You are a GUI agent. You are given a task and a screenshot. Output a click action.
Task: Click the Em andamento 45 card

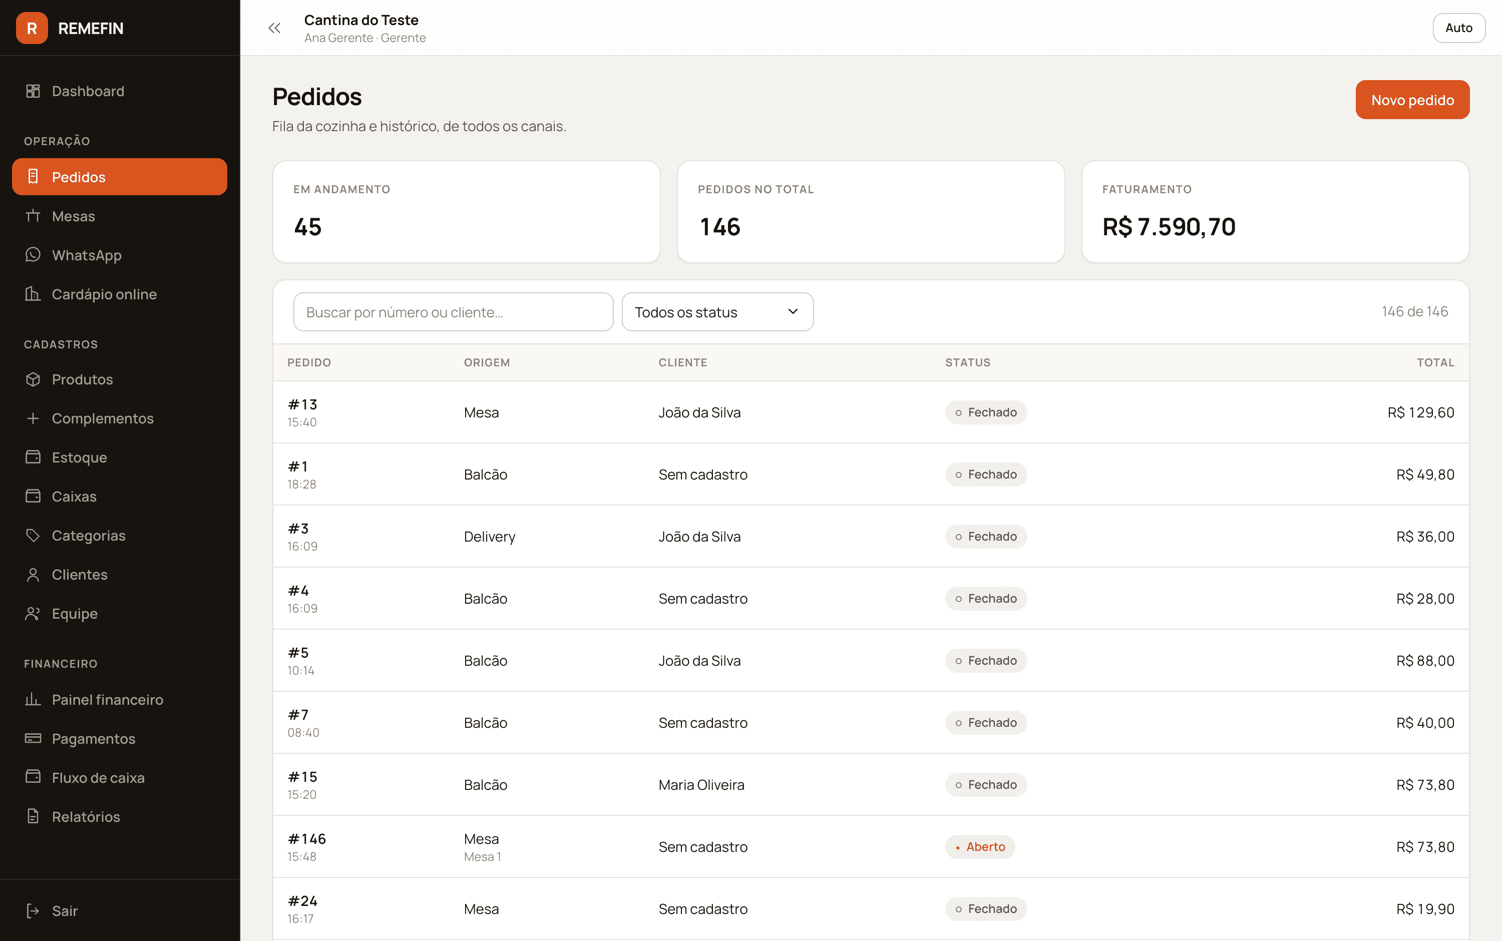point(466,212)
